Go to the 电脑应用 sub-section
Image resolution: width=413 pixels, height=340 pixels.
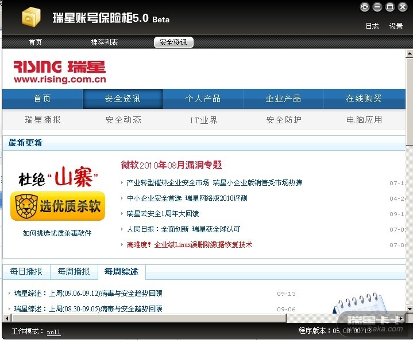pos(364,120)
